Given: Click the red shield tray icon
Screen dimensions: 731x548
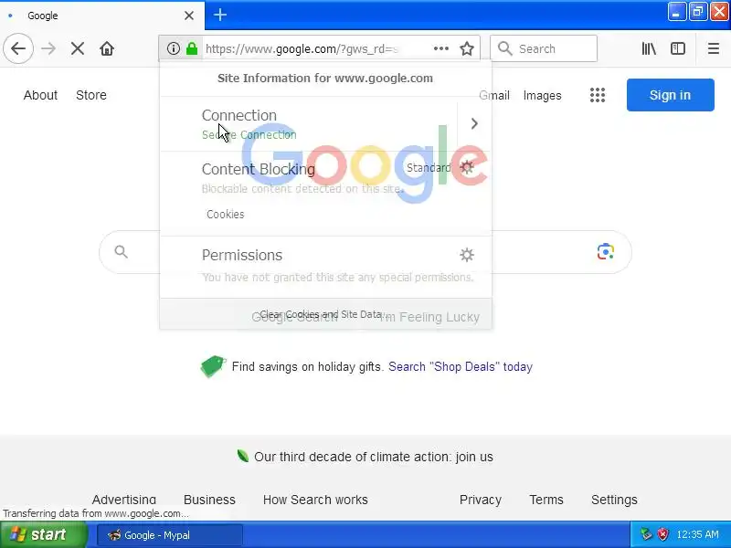Looking at the screenshot, I should tap(662, 534).
